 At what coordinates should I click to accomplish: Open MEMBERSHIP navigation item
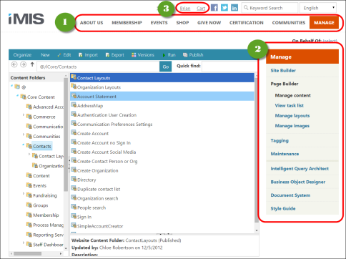127,23
